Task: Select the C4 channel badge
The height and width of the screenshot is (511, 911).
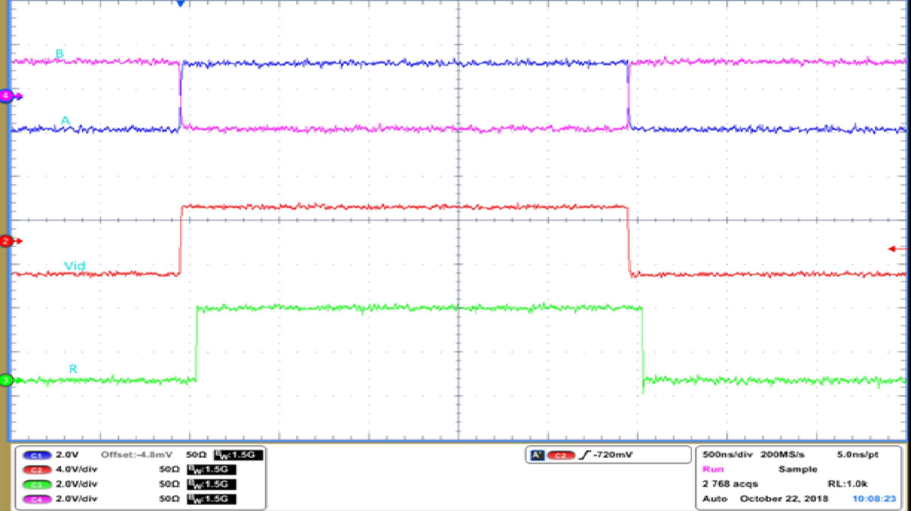Action: click(x=36, y=499)
